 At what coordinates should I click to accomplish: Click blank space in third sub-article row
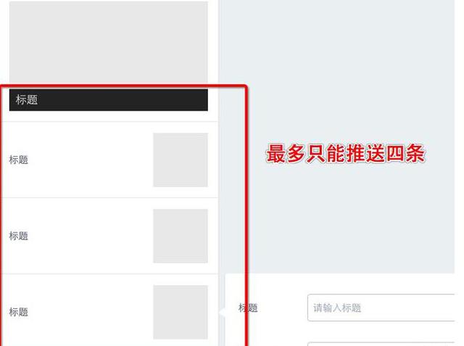88,312
